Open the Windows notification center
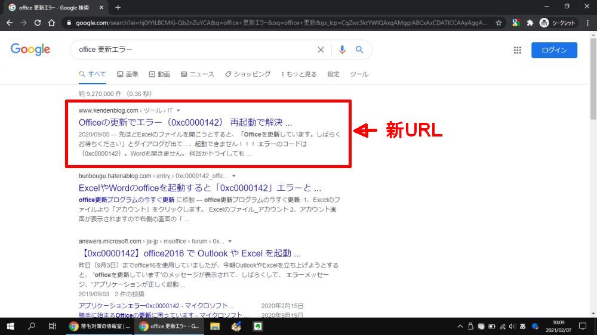Viewport: 597px width, 335px height. pyautogui.click(x=583, y=326)
